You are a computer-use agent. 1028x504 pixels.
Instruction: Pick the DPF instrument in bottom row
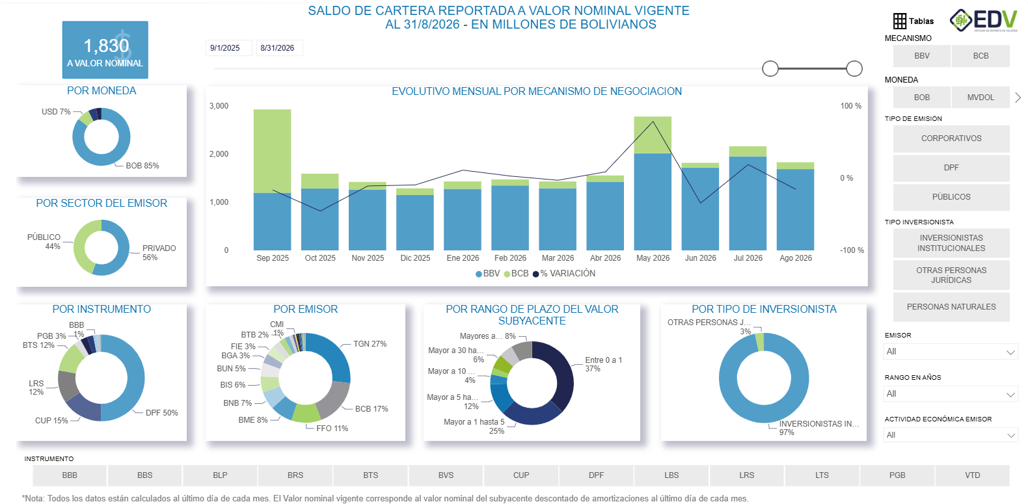[x=597, y=475]
